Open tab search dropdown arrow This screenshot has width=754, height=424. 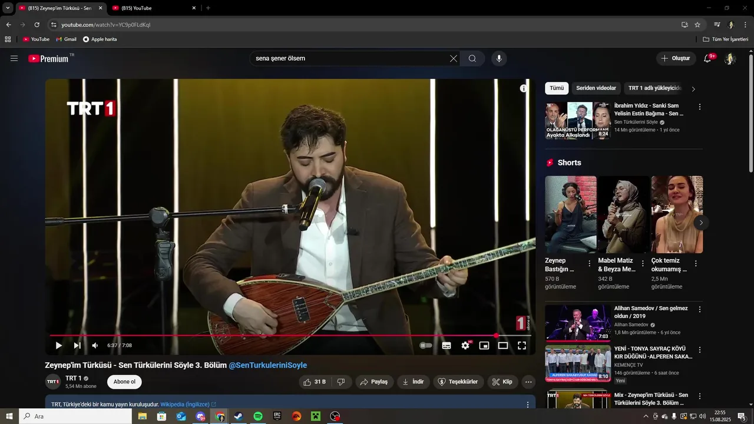click(x=8, y=8)
